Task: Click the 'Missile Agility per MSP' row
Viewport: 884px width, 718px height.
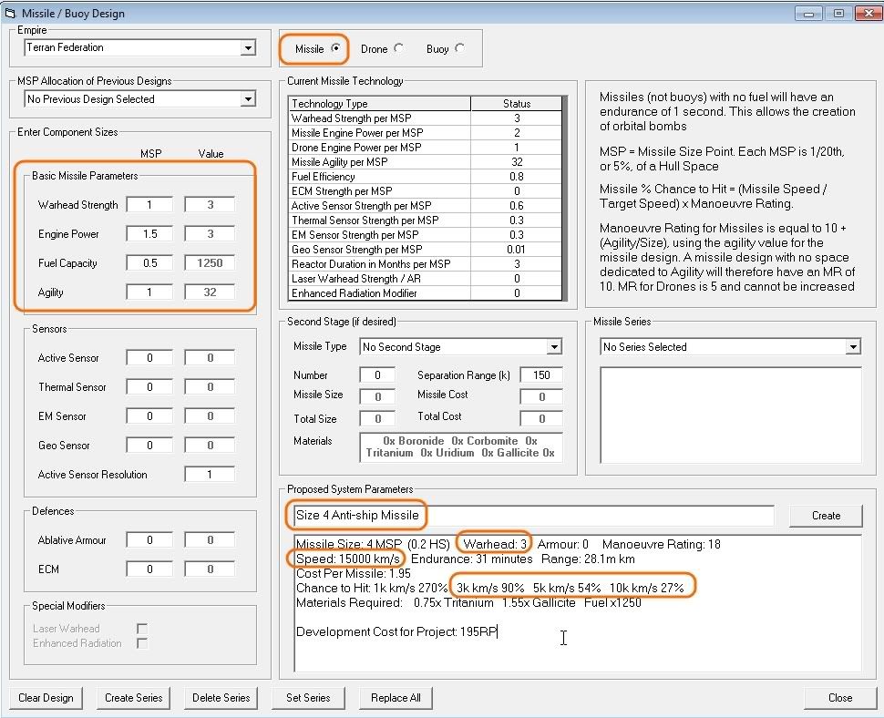Action: (x=426, y=162)
